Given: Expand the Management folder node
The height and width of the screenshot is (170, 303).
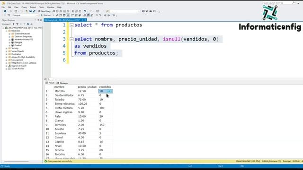Looking at the screenshot, I should click(x=6, y=60).
